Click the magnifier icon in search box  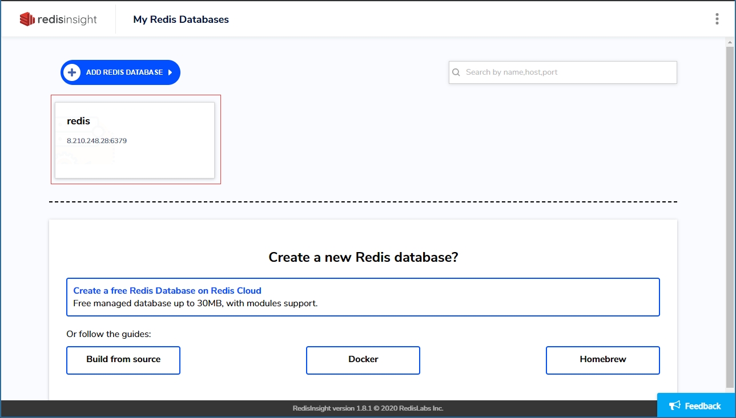(x=456, y=72)
